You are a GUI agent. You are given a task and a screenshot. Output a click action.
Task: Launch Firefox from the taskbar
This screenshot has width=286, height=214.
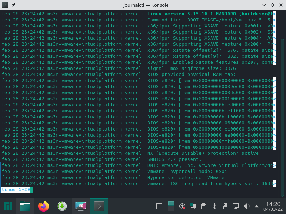coord(44,206)
